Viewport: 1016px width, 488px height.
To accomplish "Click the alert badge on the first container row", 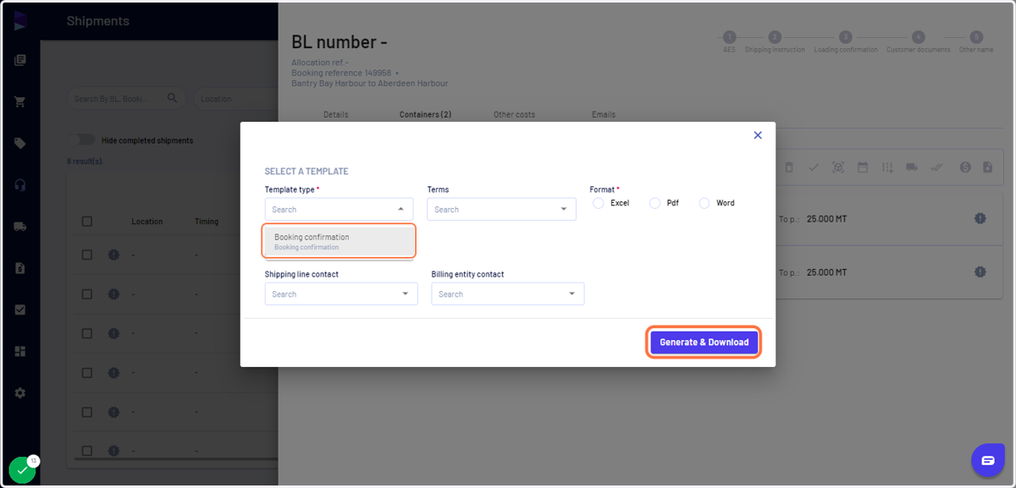I will [x=980, y=218].
